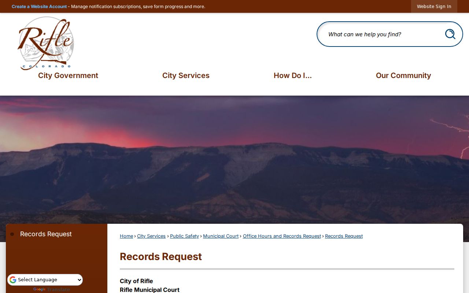Image resolution: width=469 pixels, height=293 pixels.
Task: Open the City Services menu
Action: tap(186, 75)
